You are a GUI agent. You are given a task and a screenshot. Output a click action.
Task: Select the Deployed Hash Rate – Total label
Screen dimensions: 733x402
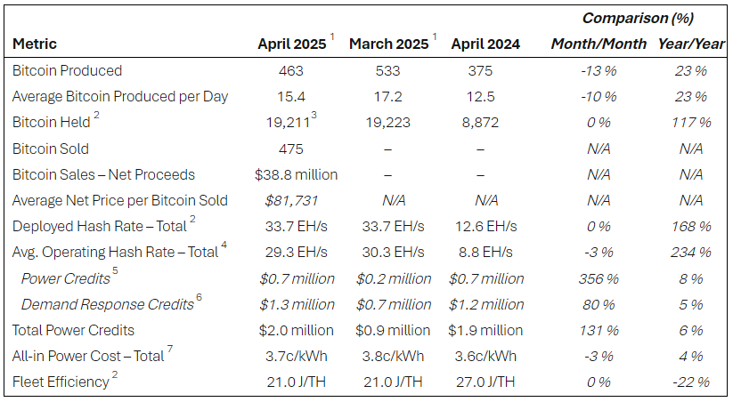pos(101,226)
